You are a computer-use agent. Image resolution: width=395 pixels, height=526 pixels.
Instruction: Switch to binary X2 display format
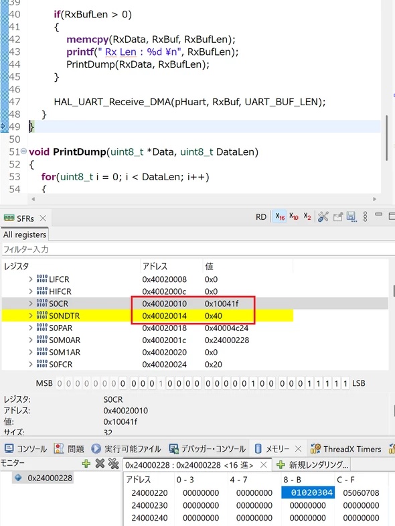pyautogui.click(x=307, y=216)
